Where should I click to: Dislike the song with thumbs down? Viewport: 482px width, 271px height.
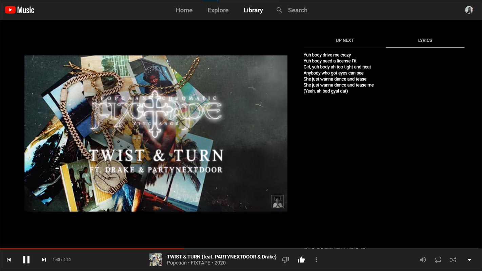[x=285, y=260]
